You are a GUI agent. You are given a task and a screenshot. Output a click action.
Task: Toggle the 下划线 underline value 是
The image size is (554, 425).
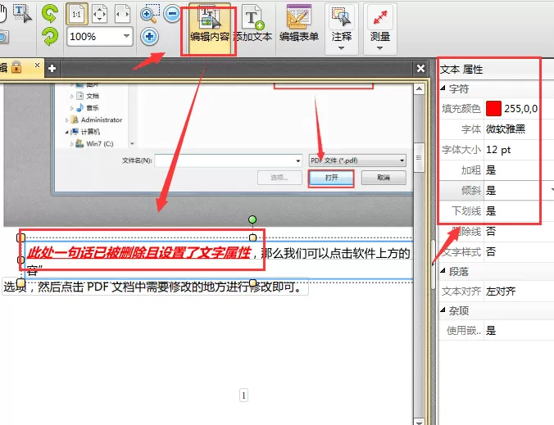pos(491,211)
